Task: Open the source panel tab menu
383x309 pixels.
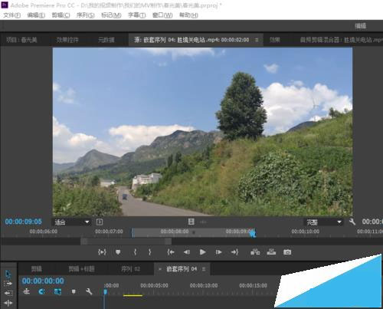Action: (257, 40)
